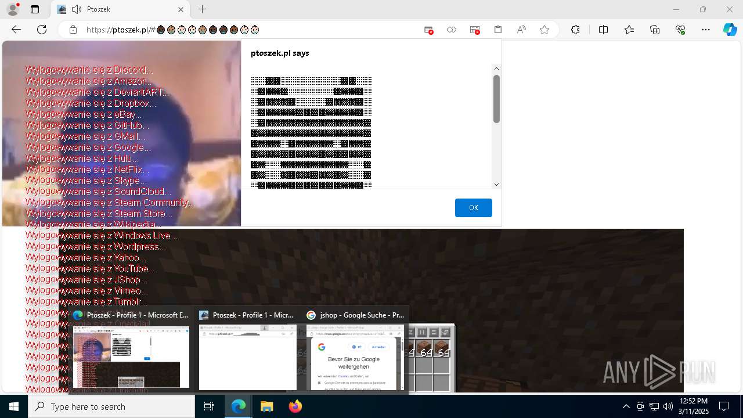The image size is (743, 418).
Task: Switch to jshop Google Suche preview
Action: [355, 351]
